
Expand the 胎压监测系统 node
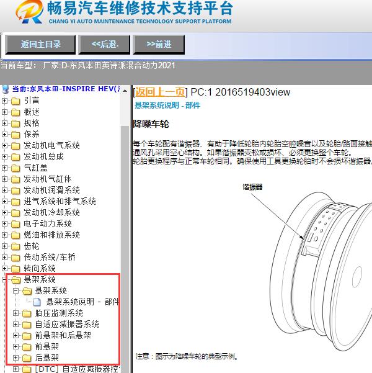[x=15, y=313]
